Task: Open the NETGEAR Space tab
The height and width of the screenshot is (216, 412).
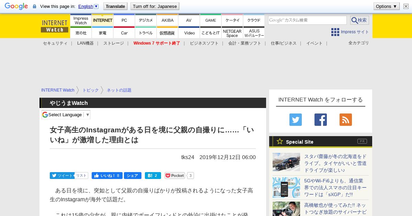Action: (x=232, y=33)
